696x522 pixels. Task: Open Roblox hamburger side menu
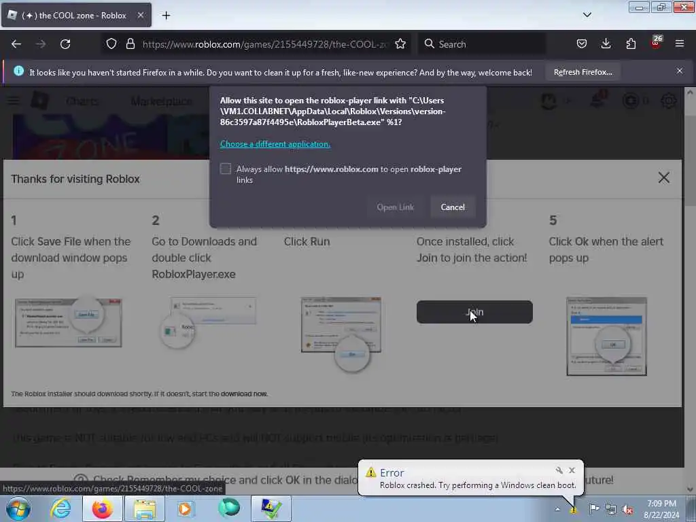(x=13, y=101)
